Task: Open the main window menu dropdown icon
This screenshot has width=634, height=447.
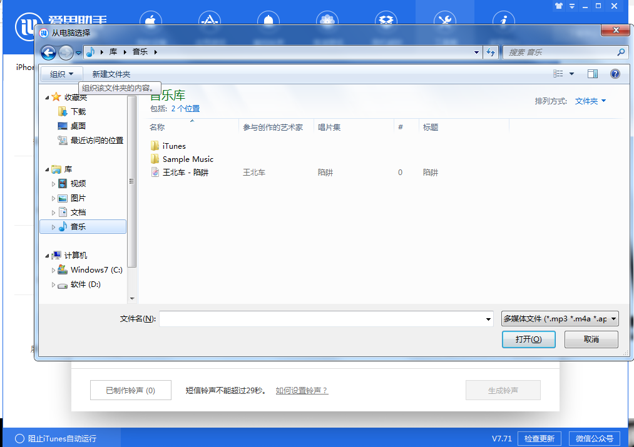Action: tap(572, 6)
